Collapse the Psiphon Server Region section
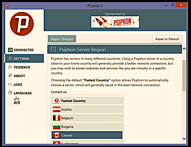 point(53,49)
